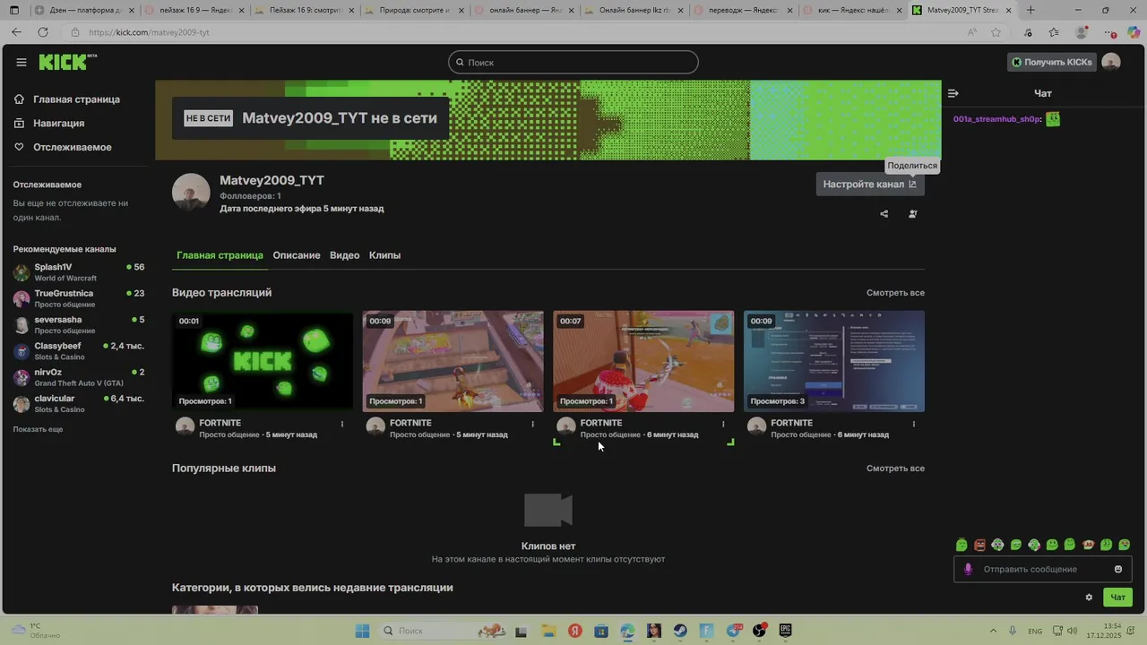Switch to Видео tab

pyautogui.click(x=344, y=255)
